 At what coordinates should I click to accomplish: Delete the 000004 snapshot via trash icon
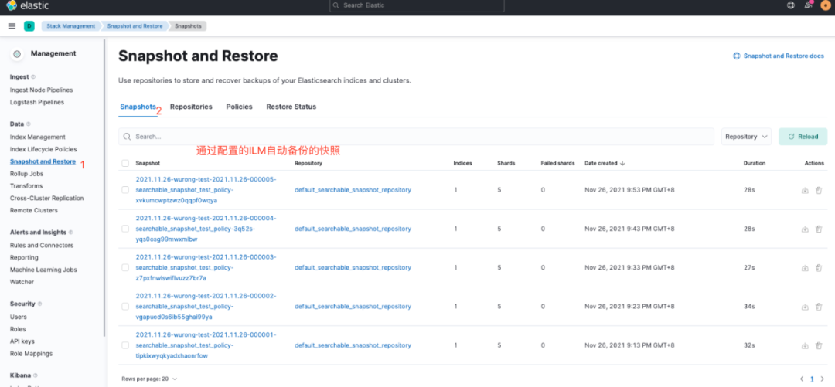click(x=819, y=229)
